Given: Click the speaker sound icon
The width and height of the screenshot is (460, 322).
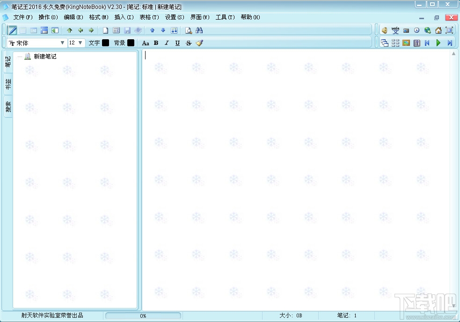Looking at the screenshot, I should point(384,30).
